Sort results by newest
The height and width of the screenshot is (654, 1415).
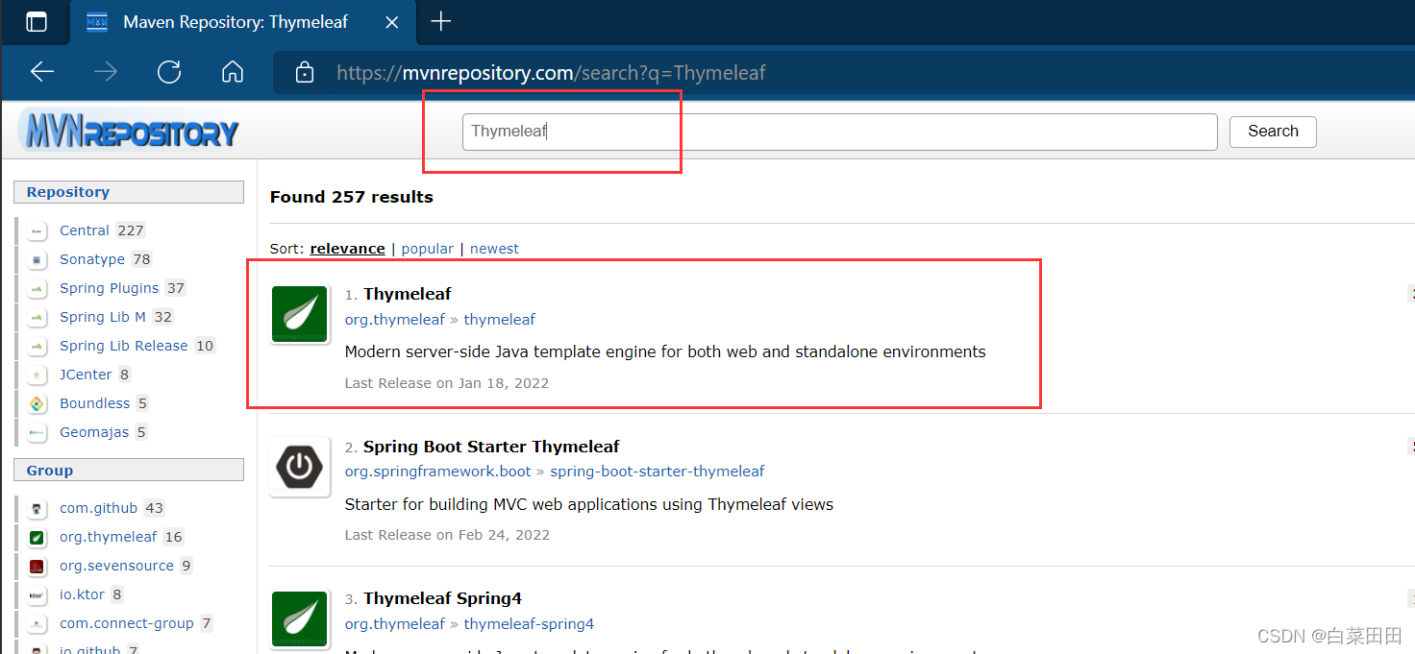point(494,249)
